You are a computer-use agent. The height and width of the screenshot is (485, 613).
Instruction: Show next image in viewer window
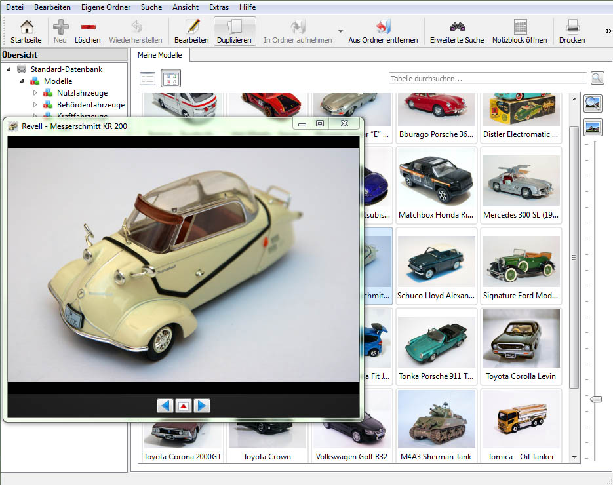click(x=202, y=406)
